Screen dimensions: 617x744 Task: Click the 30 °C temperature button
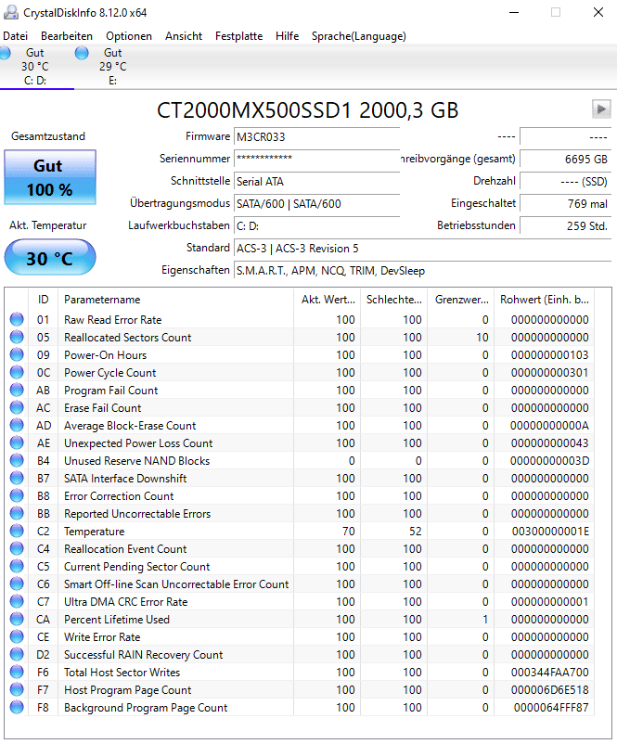50,258
